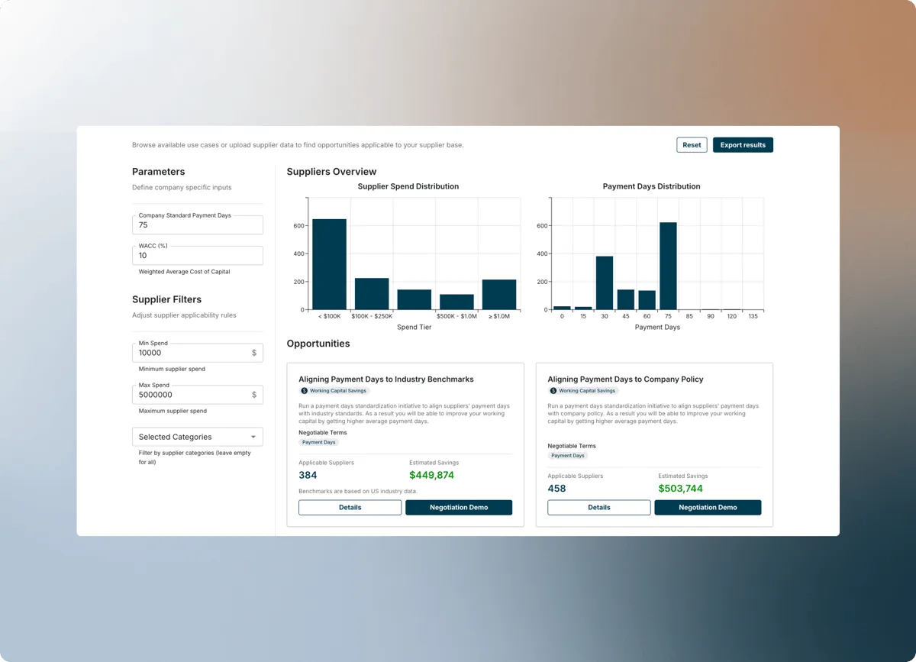Image resolution: width=916 pixels, height=662 pixels.
Task: Click the 60 payment days bar
Action: [647, 300]
